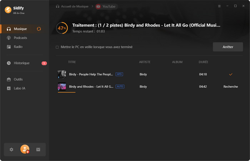Open the hamburger menu icon

(219, 6)
